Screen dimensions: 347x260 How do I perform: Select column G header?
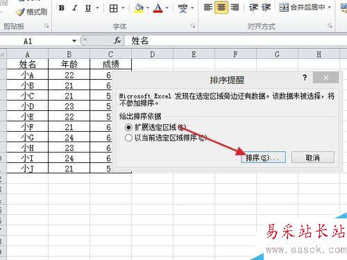(x=277, y=54)
